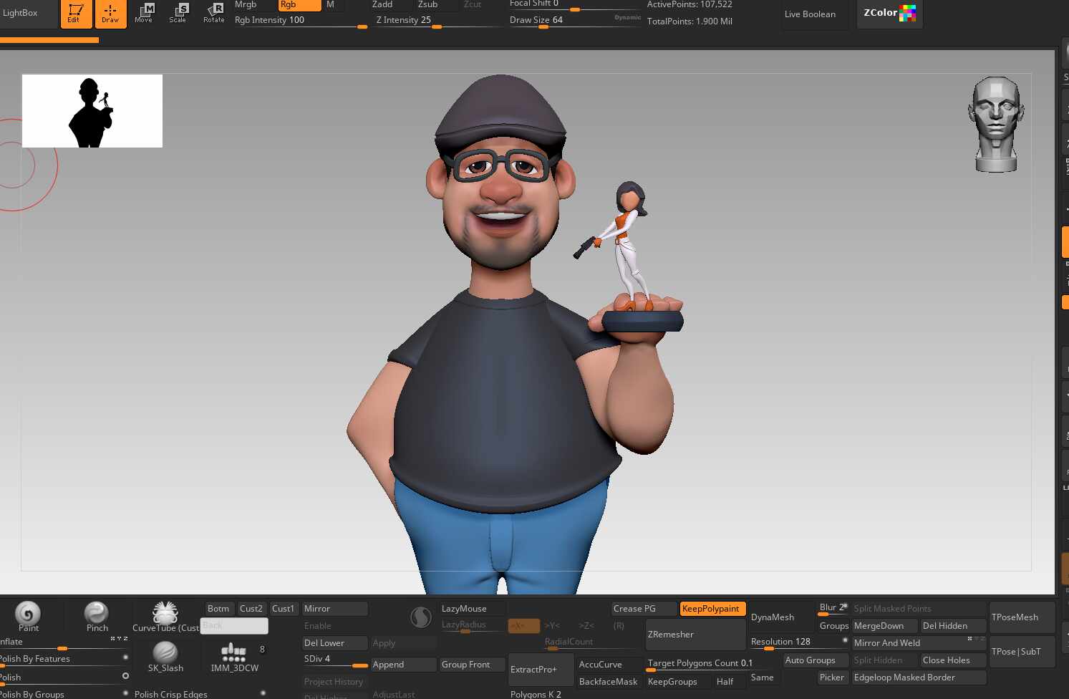Select the IMM_3DCW insert brush

[234, 655]
